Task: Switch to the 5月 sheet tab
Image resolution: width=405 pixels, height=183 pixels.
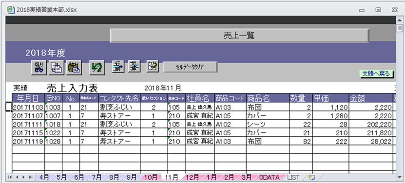Action: point(61,177)
